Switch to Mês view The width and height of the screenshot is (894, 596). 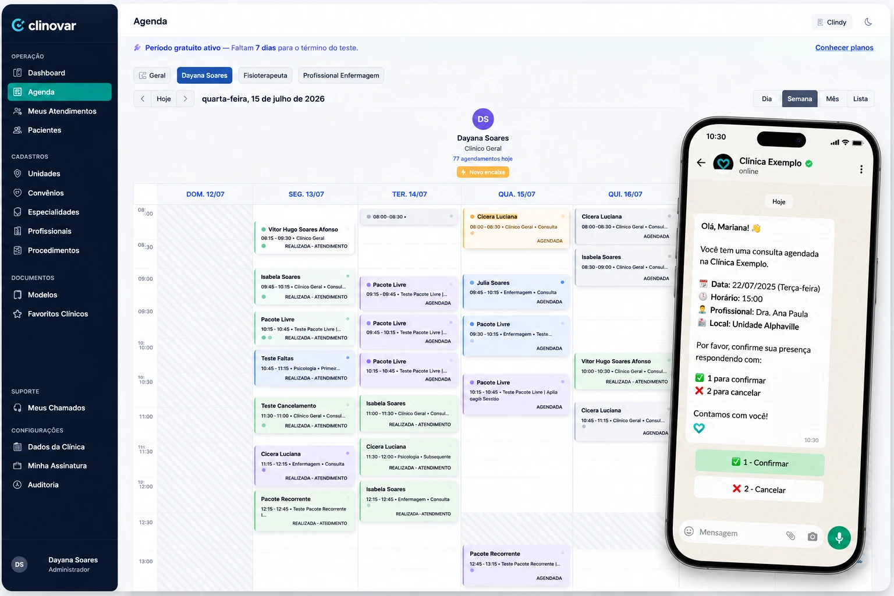[x=832, y=99]
